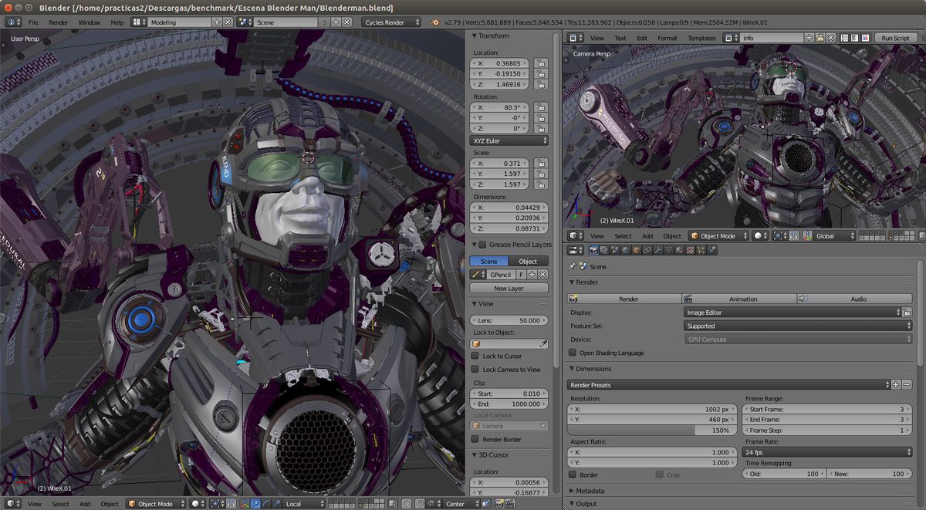Open the Modifiers wrench tab icon
The height and width of the screenshot is (510, 926).
(x=658, y=250)
